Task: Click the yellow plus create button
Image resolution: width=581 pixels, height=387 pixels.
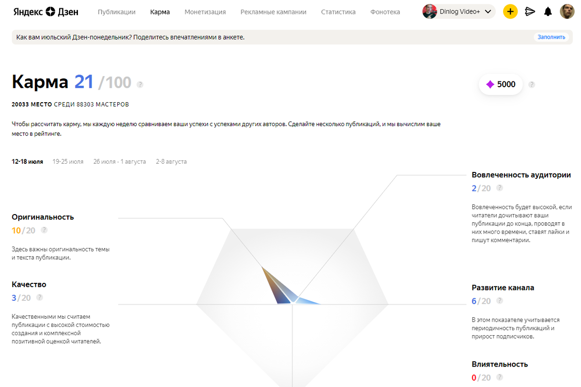Action: click(x=510, y=12)
